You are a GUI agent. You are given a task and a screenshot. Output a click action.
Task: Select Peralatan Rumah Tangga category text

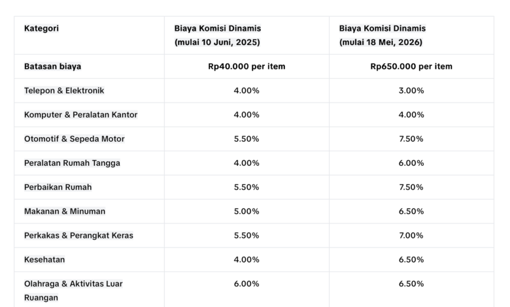72,163
